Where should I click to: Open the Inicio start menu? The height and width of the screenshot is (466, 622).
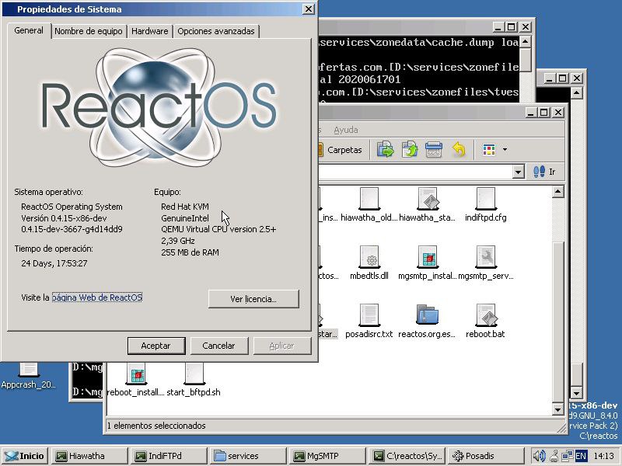pos(25,456)
